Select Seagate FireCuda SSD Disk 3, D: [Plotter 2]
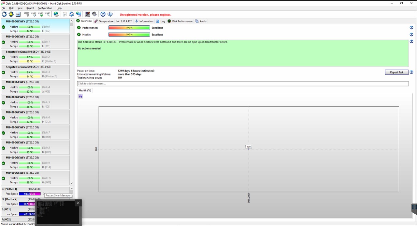 pyautogui.click(x=35, y=72)
